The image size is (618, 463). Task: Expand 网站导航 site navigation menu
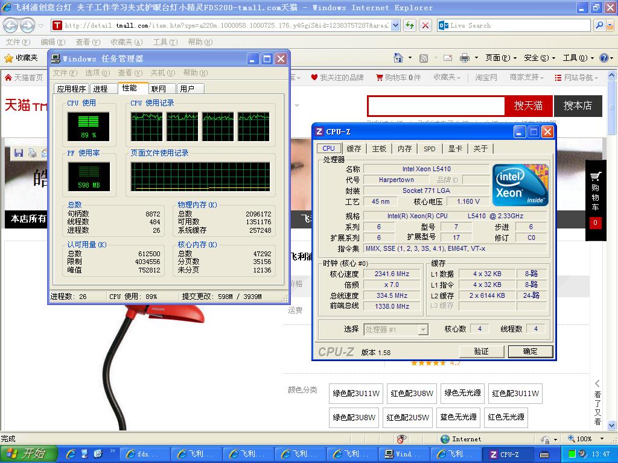pyautogui.click(x=576, y=78)
